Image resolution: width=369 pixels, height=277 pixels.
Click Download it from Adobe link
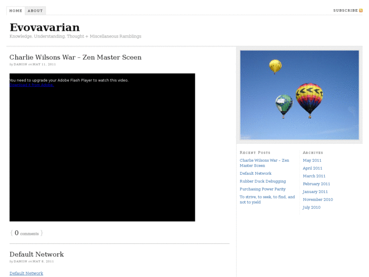click(32, 85)
